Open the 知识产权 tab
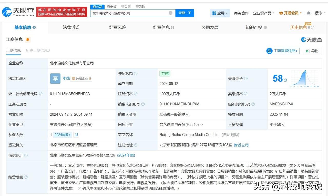 tap(256, 27)
